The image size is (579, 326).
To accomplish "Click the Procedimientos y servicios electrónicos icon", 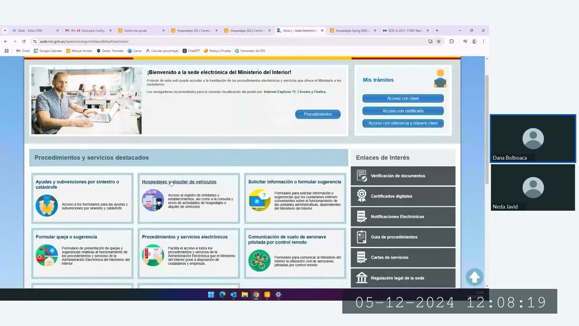I will [153, 255].
